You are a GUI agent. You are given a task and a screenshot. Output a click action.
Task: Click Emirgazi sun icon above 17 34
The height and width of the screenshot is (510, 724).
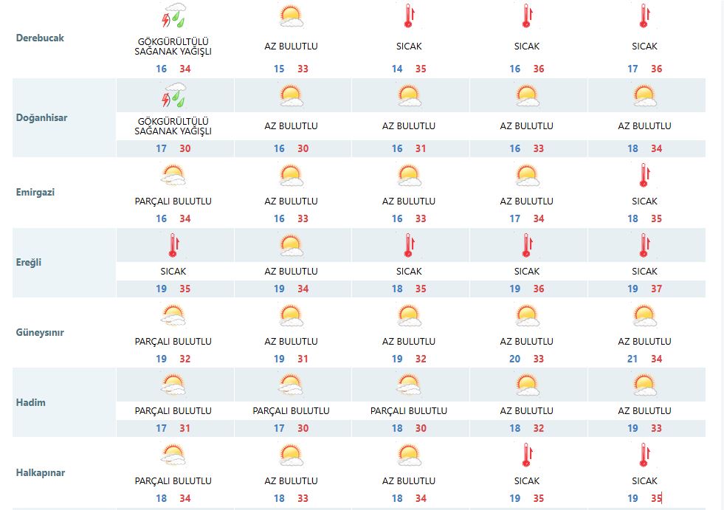526,176
